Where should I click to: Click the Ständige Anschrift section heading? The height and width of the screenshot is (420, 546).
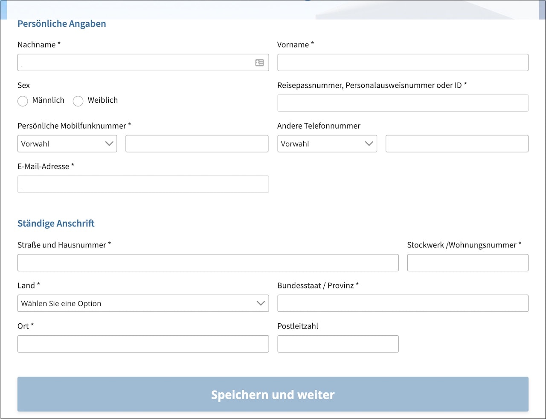[56, 224]
